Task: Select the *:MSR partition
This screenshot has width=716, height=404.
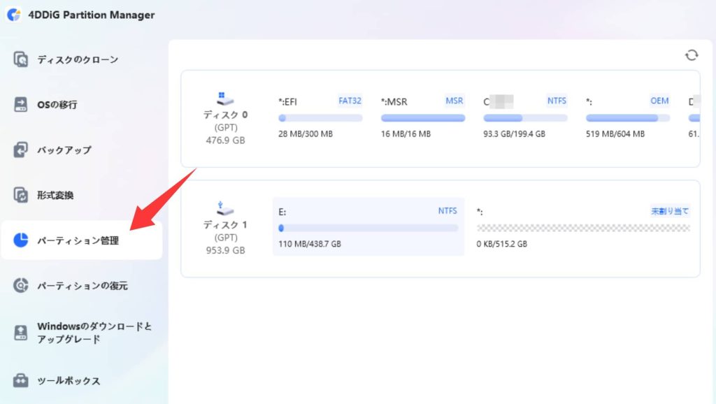Action: (x=423, y=117)
